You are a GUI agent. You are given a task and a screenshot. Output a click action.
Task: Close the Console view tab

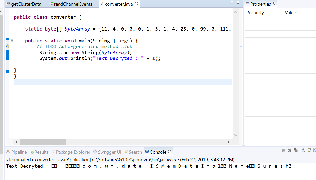169,152
